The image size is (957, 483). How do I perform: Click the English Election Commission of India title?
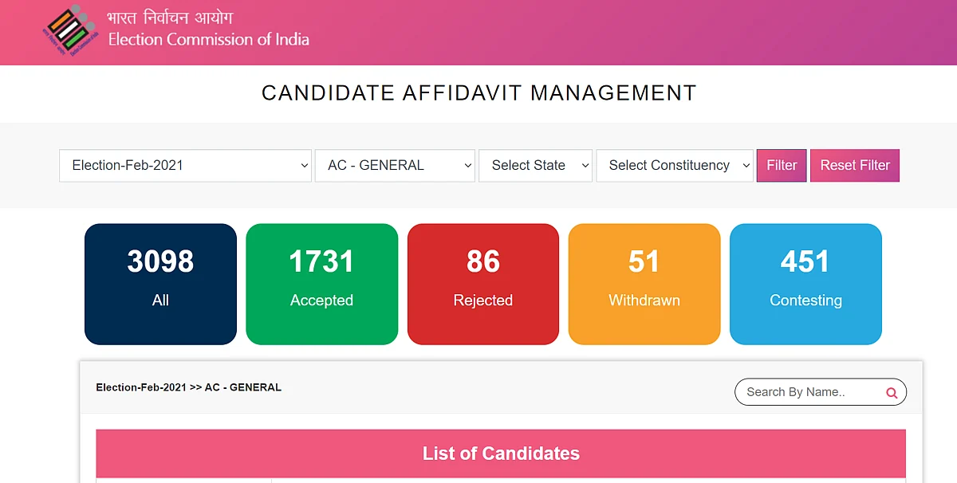point(209,39)
